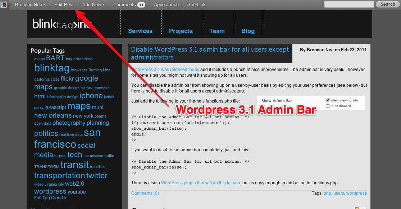This screenshot has height=209, width=401.
Task: Click the traffic tag
Action: click(109, 156)
